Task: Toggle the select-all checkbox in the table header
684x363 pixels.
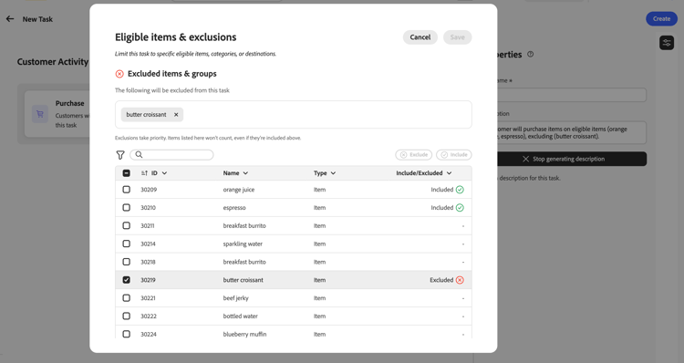Action: [x=127, y=173]
